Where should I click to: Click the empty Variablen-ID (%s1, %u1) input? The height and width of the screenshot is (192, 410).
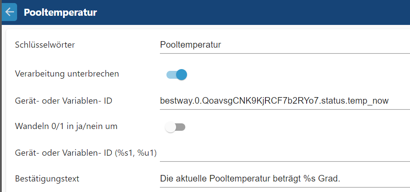tap(285, 153)
